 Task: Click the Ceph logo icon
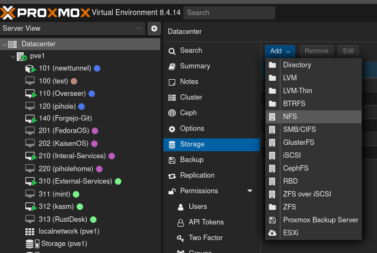172,113
